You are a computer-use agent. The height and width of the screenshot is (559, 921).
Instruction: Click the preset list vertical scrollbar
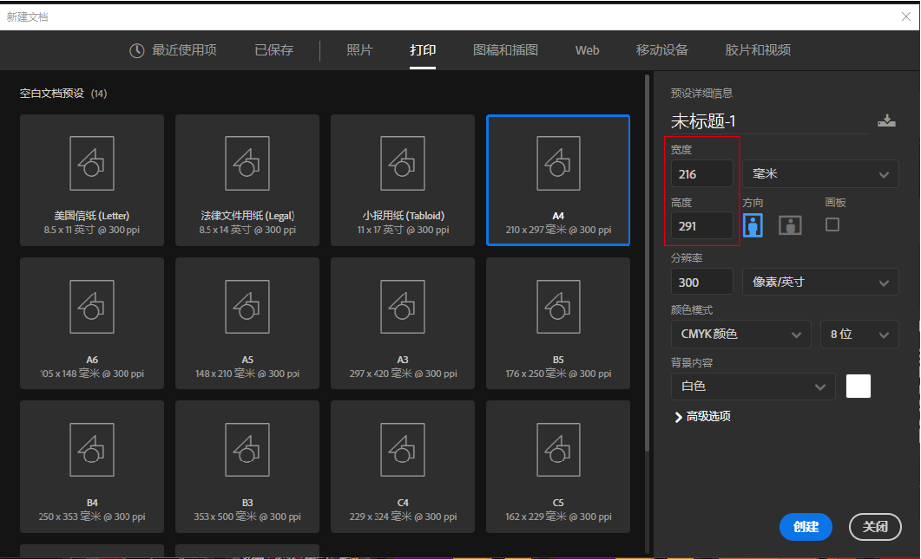(647, 264)
